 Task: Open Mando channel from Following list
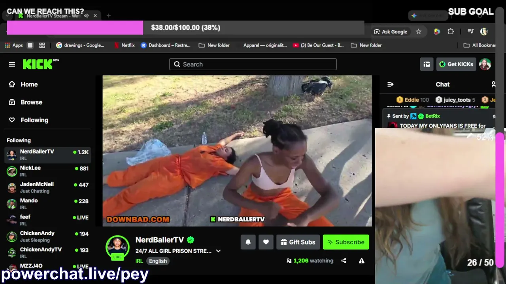tap(47, 204)
